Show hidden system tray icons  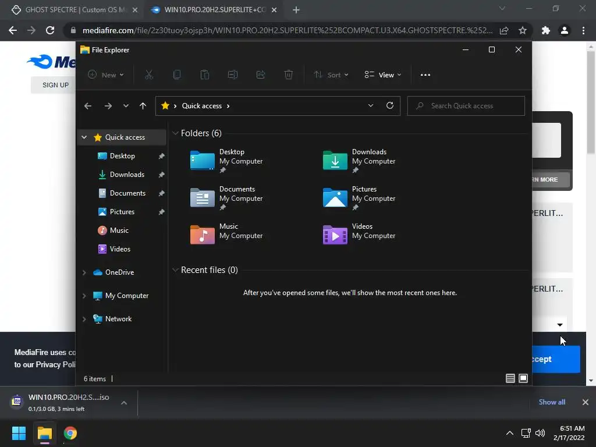point(510,433)
